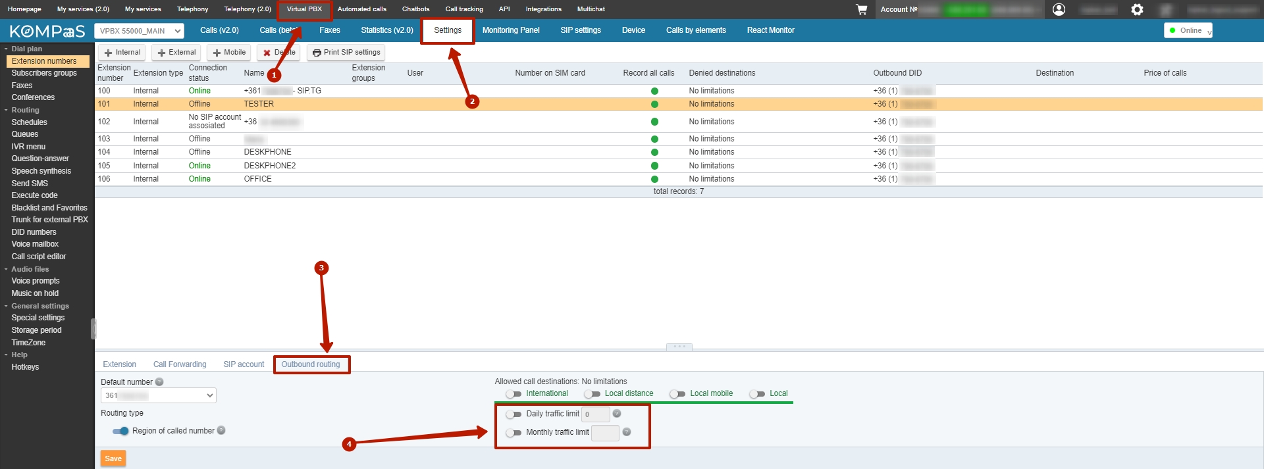Screen dimensions: 1264x469
Task: Toggle the Local mobile destination switch
Action: coord(677,394)
